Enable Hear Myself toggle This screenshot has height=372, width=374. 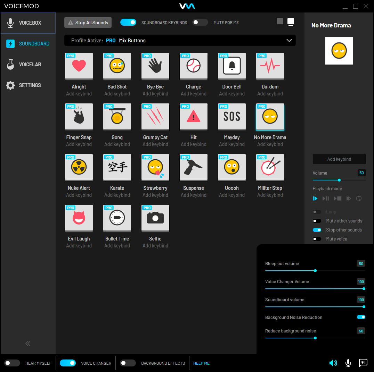tap(12, 363)
